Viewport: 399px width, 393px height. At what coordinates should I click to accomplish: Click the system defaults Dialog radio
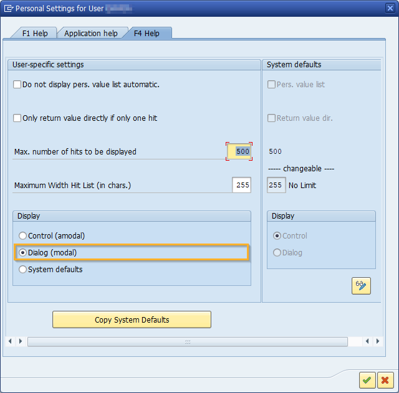click(277, 252)
